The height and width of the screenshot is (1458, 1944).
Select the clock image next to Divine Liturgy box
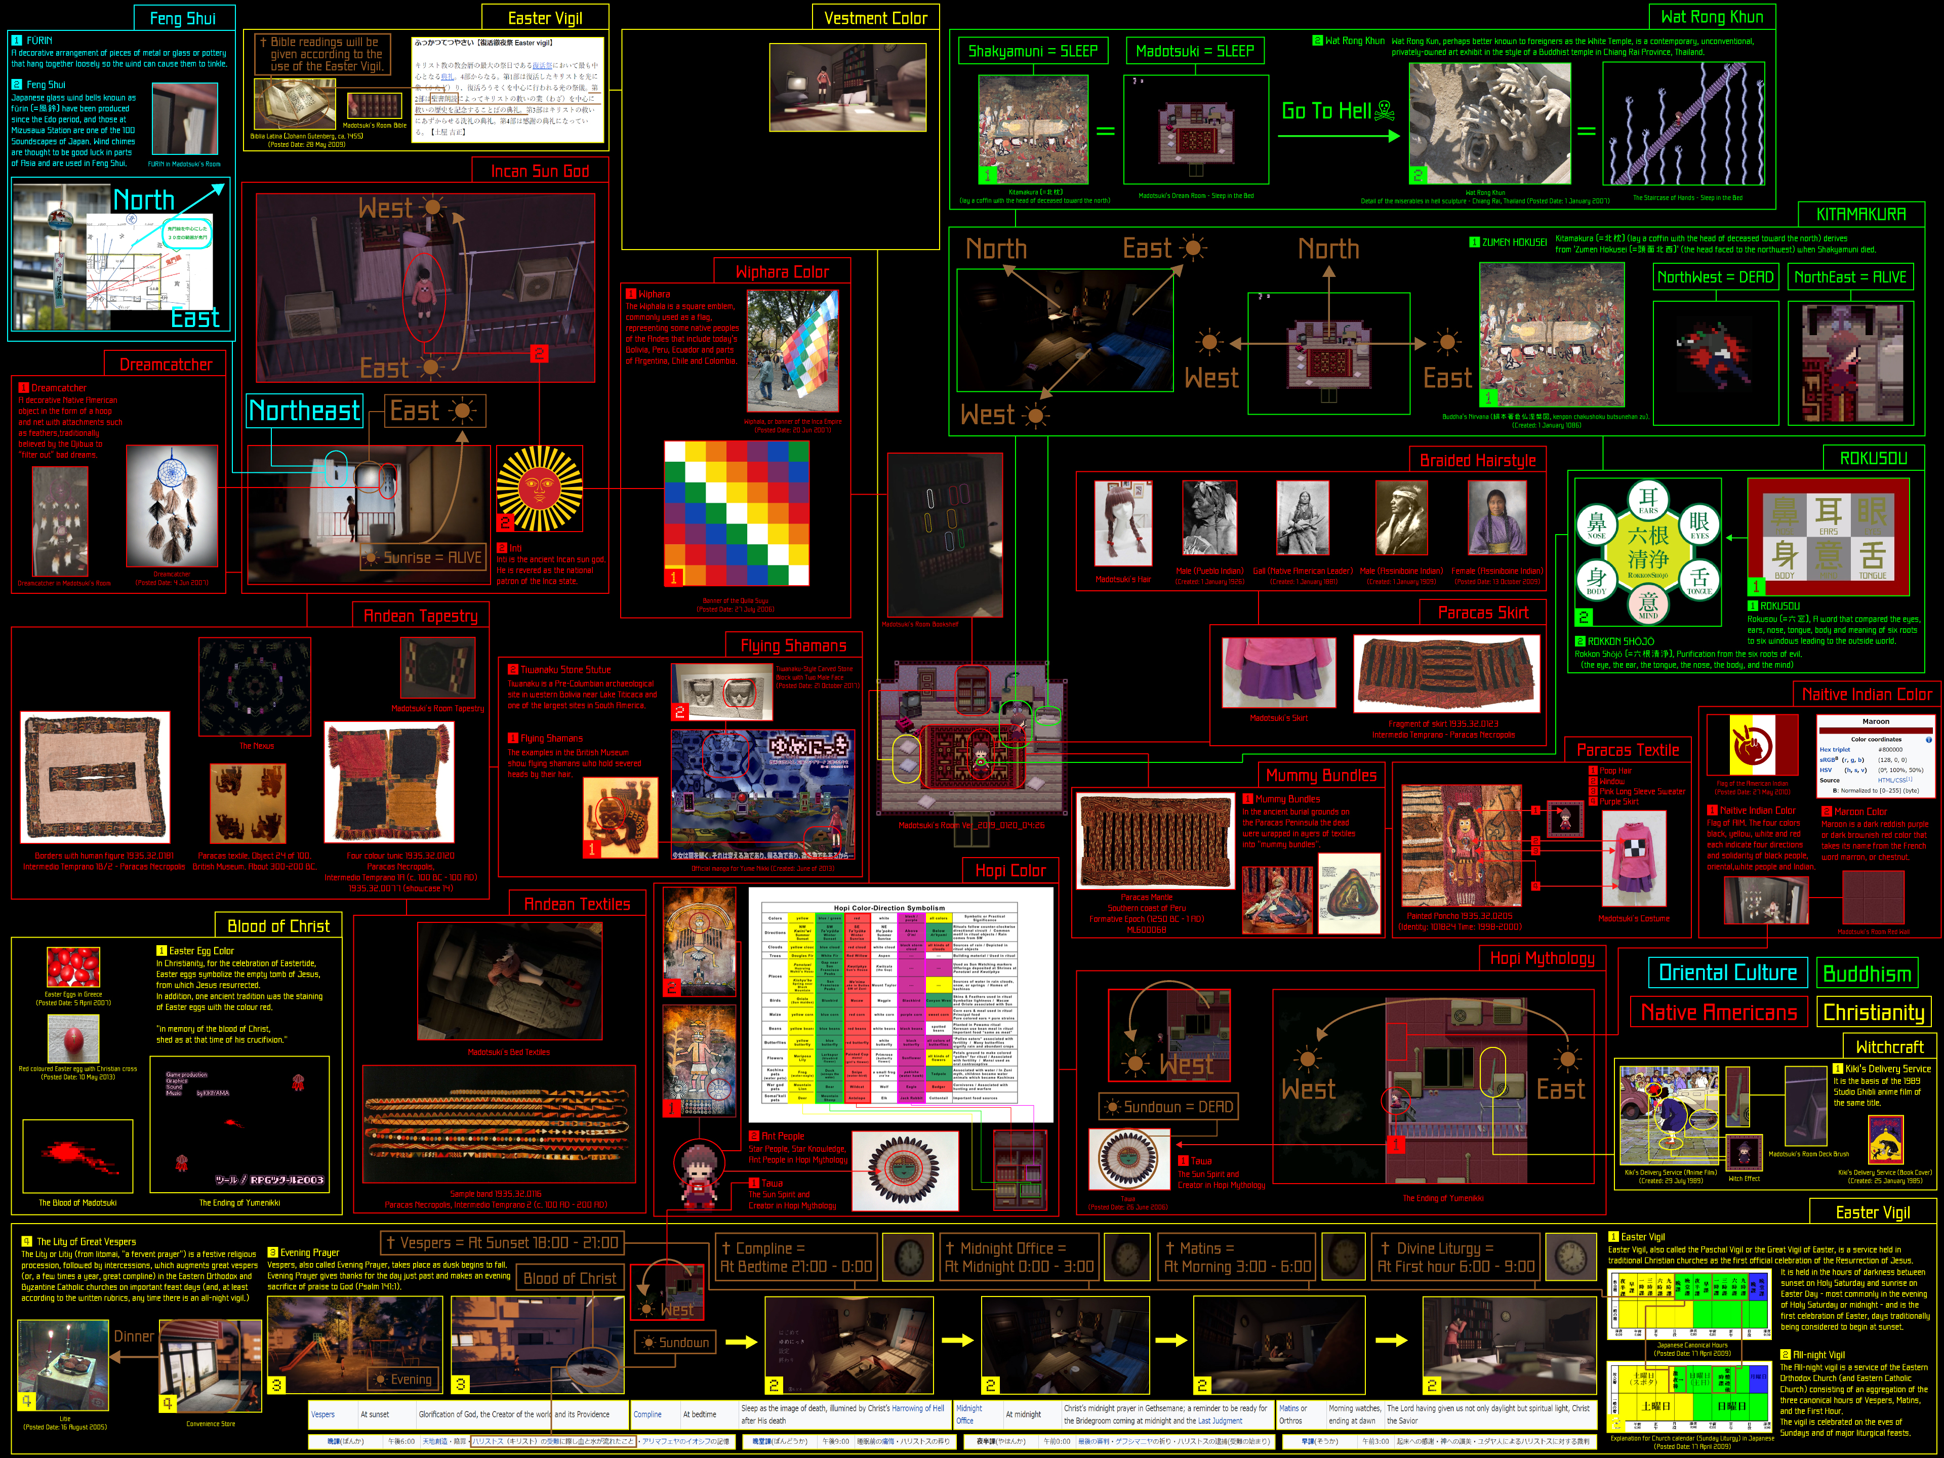click(1570, 1257)
